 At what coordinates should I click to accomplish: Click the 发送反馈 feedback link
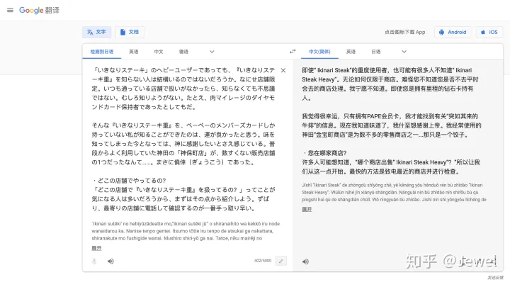pos(495,278)
